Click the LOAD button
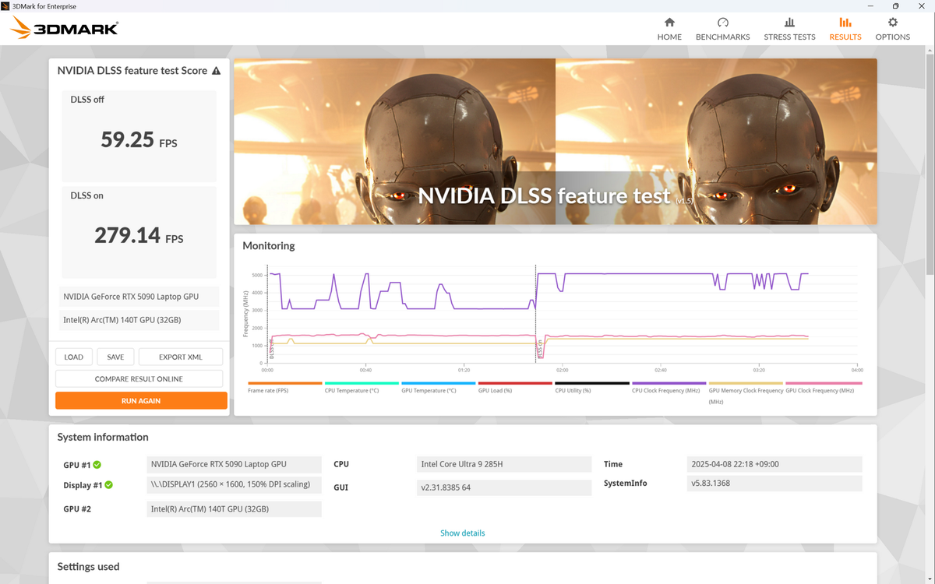935x584 pixels. (x=74, y=357)
